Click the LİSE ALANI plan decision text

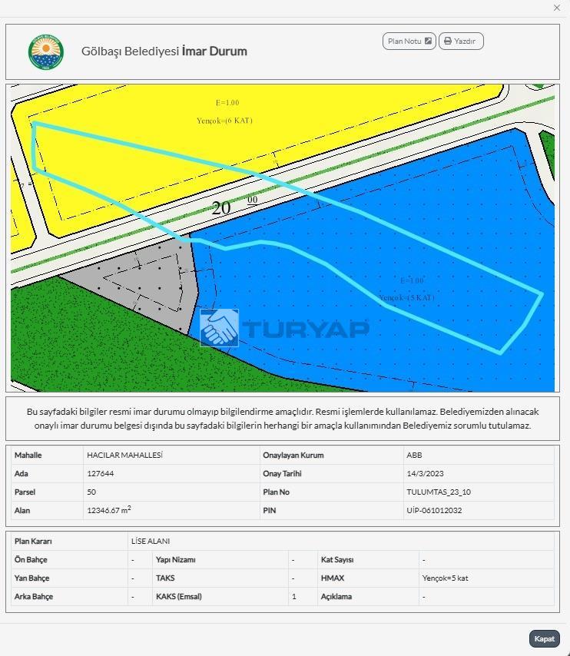pos(151,541)
